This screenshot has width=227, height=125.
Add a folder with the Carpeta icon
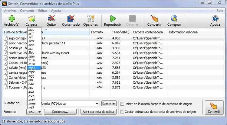[31, 19]
